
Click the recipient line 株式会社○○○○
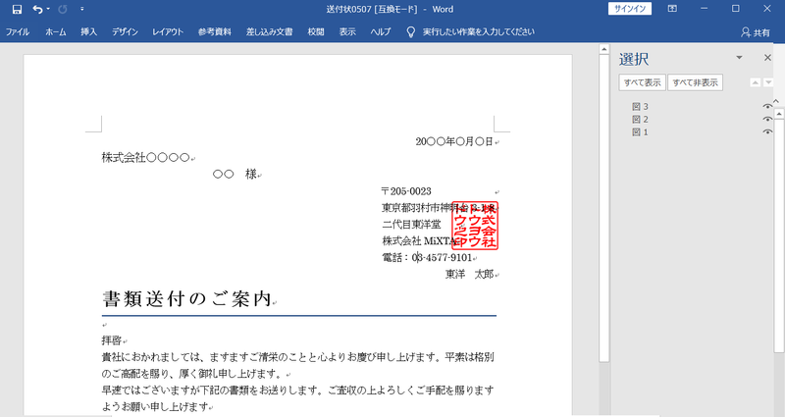pyautogui.click(x=145, y=158)
